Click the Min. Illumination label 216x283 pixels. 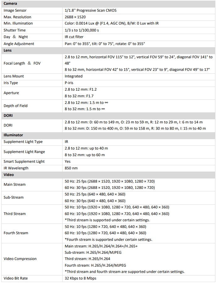pos(18,24)
